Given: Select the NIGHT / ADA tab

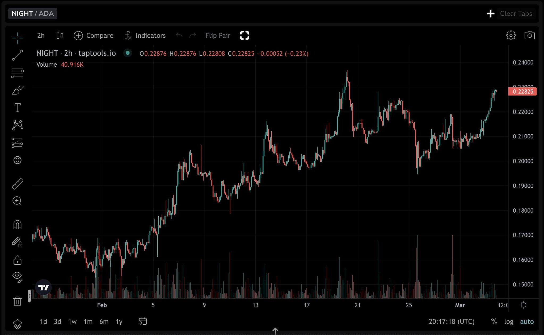Looking at the screenshot, I should pyautogui.click(x=33, y=14).
